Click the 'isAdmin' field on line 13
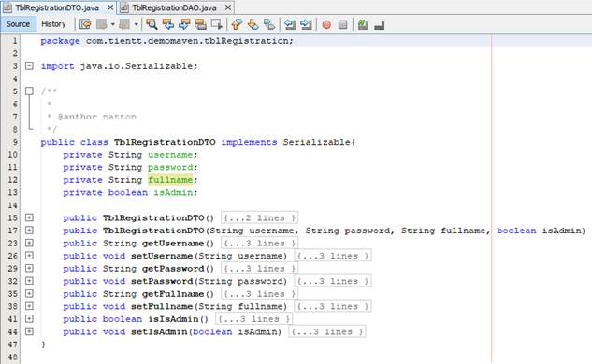This screenshot has height=364, width=592. [173, 192]
